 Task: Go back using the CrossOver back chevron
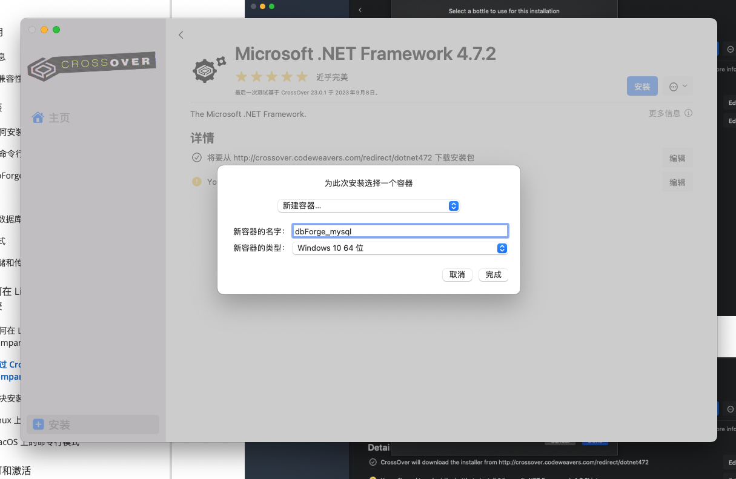[x=181, y=35]
